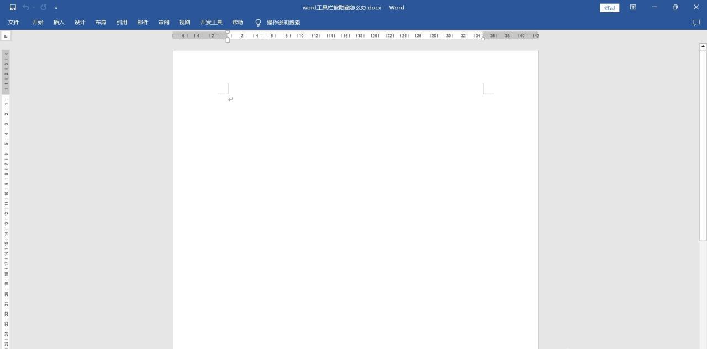This screenshot has width=707, height=349.
Task: Open the feedback comment icon at top right
Action: click(x=695, y=22)
